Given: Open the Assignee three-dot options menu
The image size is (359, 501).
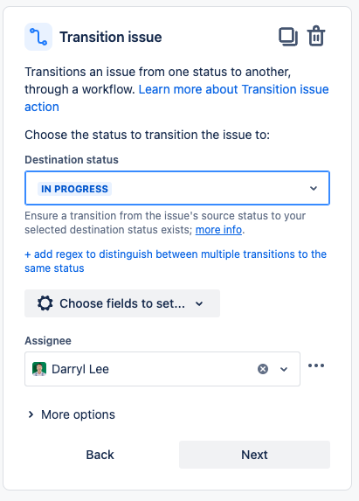Looking at the screenshot, I should (x=316, y=365).
